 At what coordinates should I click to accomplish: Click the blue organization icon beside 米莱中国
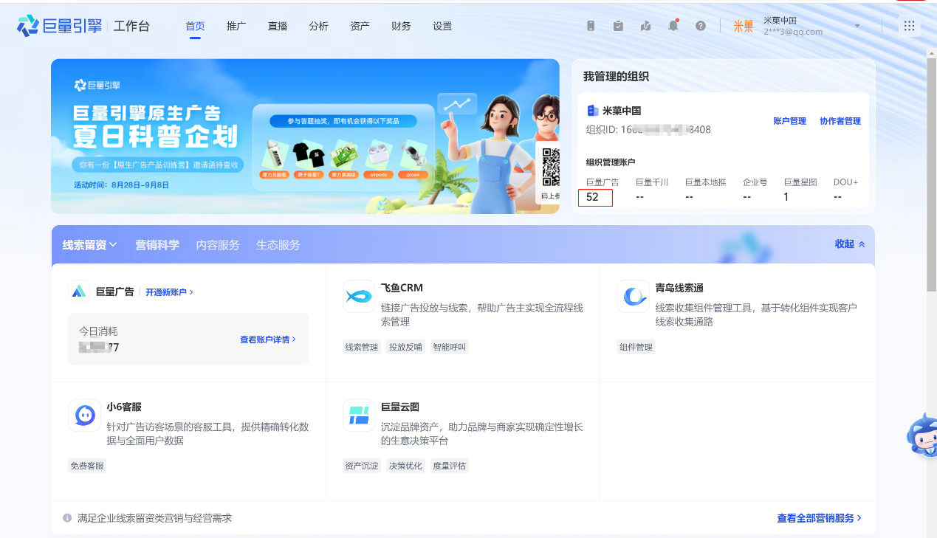pyautogui.click(x=592, y=111)
